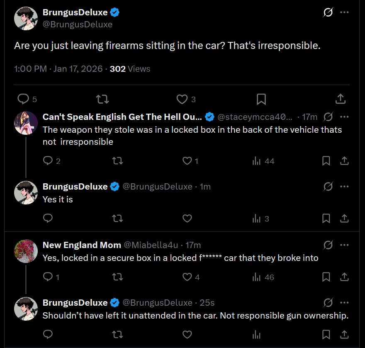Like the New England Mom reply
The height and width of the screenshot is (348, 365).
point(187,277)
